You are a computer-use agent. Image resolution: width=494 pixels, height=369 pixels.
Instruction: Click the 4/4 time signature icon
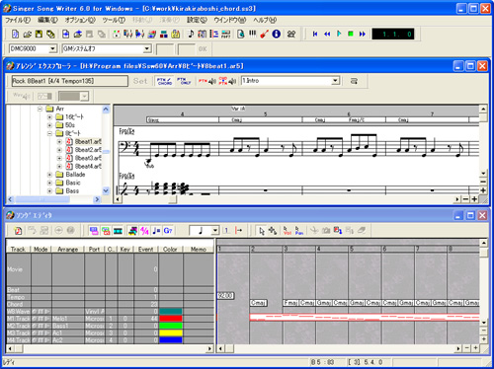click(144, 231)
